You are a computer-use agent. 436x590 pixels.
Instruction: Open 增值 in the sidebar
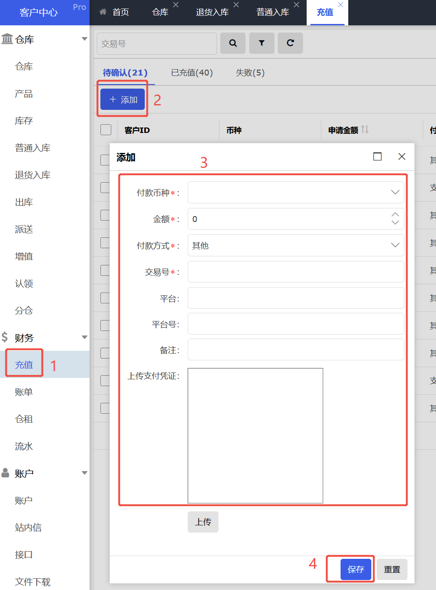pos(24,256)
